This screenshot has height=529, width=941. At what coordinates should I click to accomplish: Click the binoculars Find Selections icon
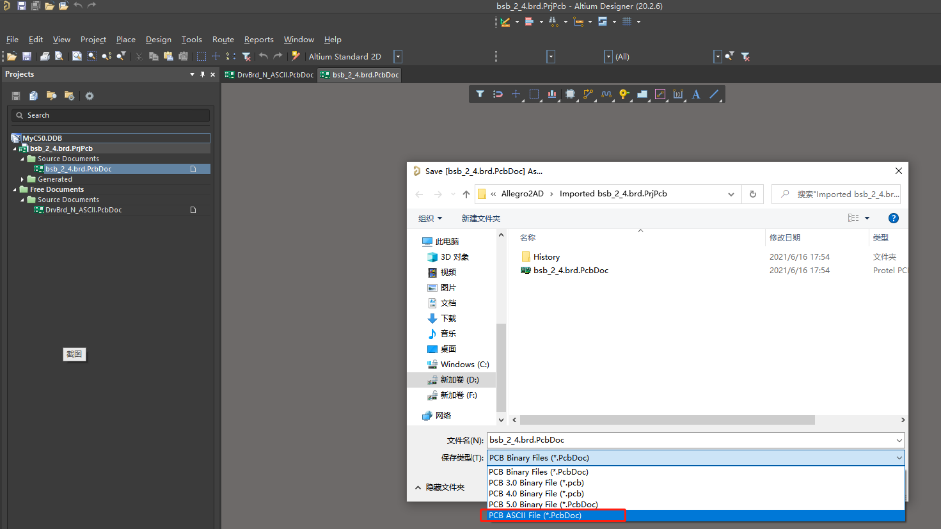553,22
